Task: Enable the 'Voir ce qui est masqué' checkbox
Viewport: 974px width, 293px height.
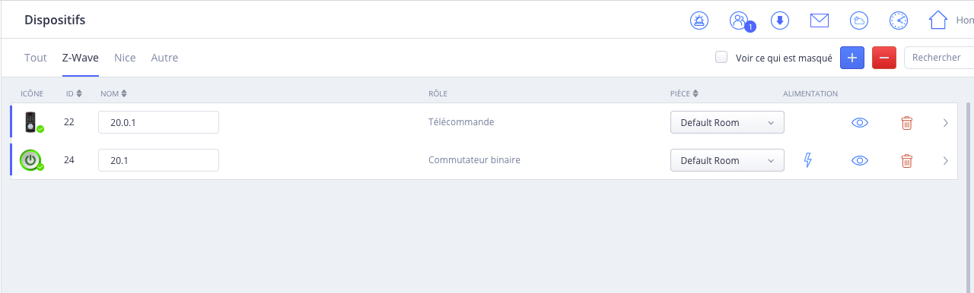Action: point(721,57)
